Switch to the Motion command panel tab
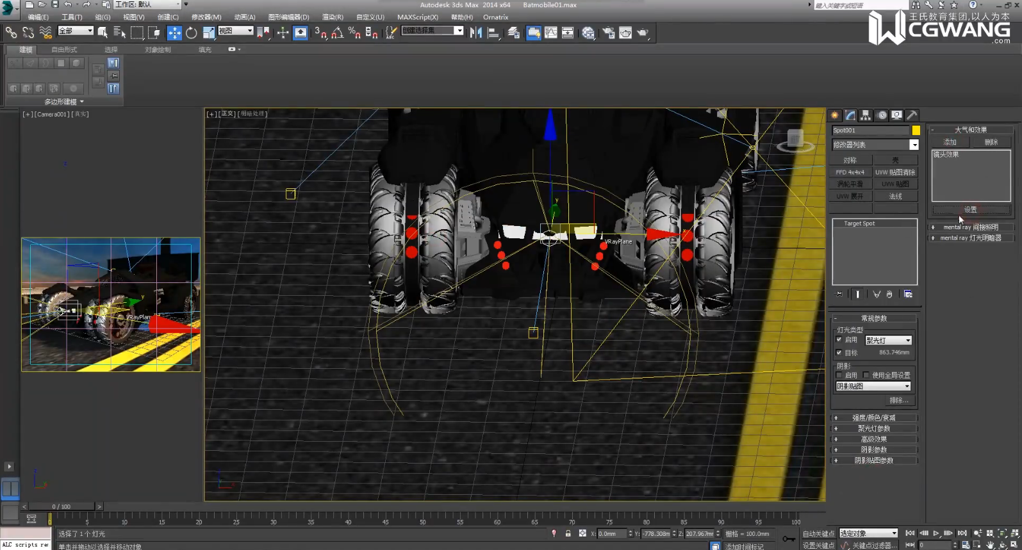The image size is (1022, 550). click(882, 115)
